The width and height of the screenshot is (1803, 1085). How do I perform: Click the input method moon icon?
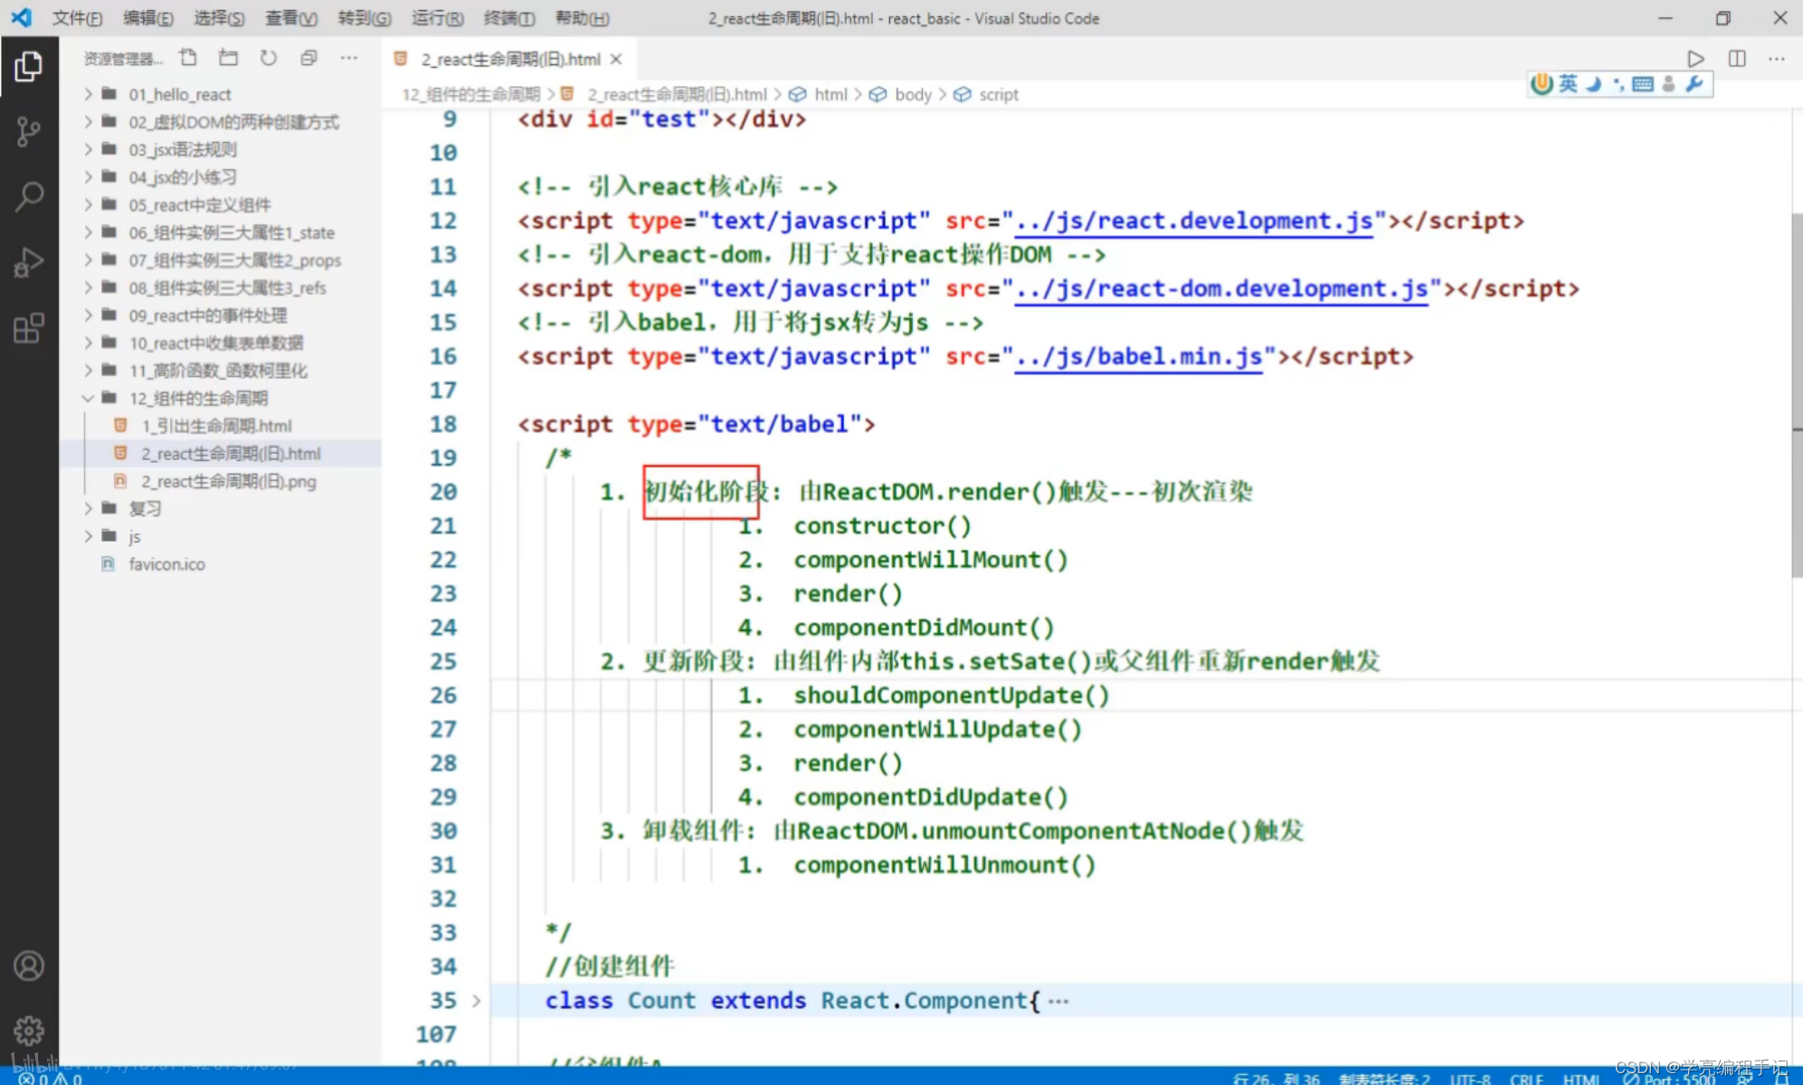point(1593,84)
